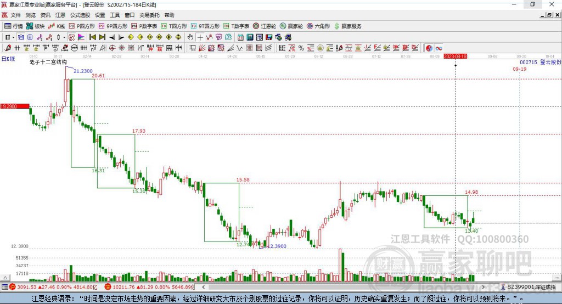Open the 文件 menu
This screenshot has height=304, width=562.
(15, 15)
